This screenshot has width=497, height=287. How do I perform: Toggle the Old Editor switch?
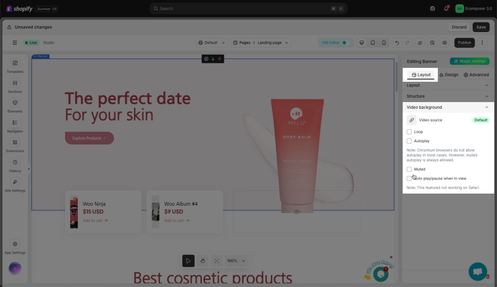point(346,43)
